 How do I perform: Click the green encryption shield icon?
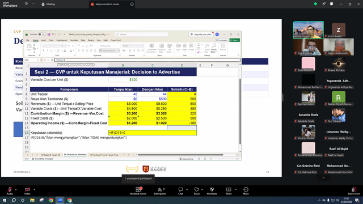tap(315, 4)
